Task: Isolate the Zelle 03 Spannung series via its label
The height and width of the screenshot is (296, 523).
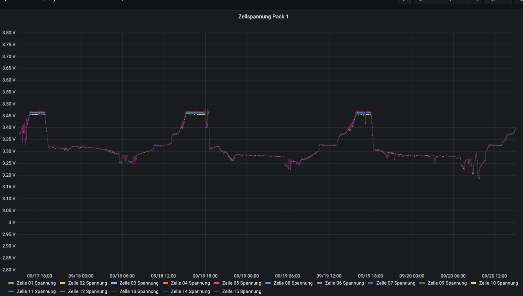Action: 139,283
